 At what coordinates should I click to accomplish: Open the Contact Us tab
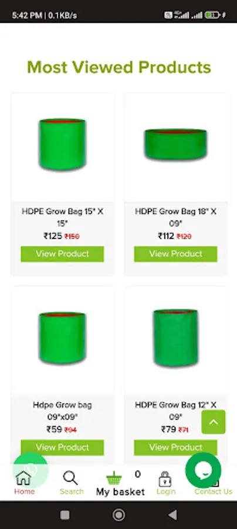[x=213, y=491]
